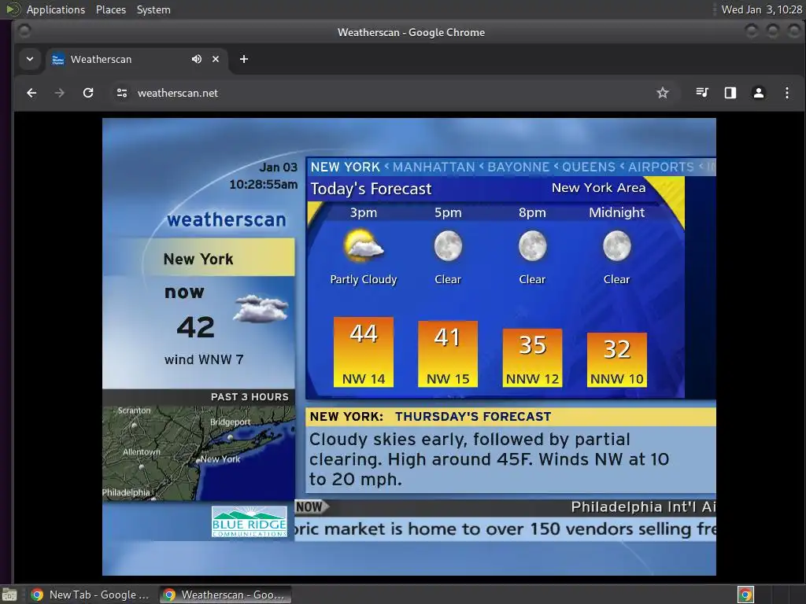
Task: Click Scranton on the radar map
Action: point(134,411)
